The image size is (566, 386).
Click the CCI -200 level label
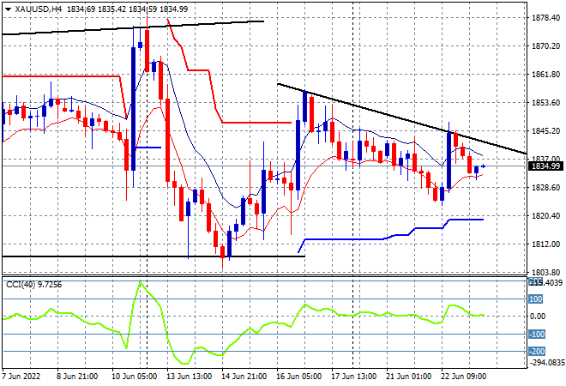pos(537,352)
